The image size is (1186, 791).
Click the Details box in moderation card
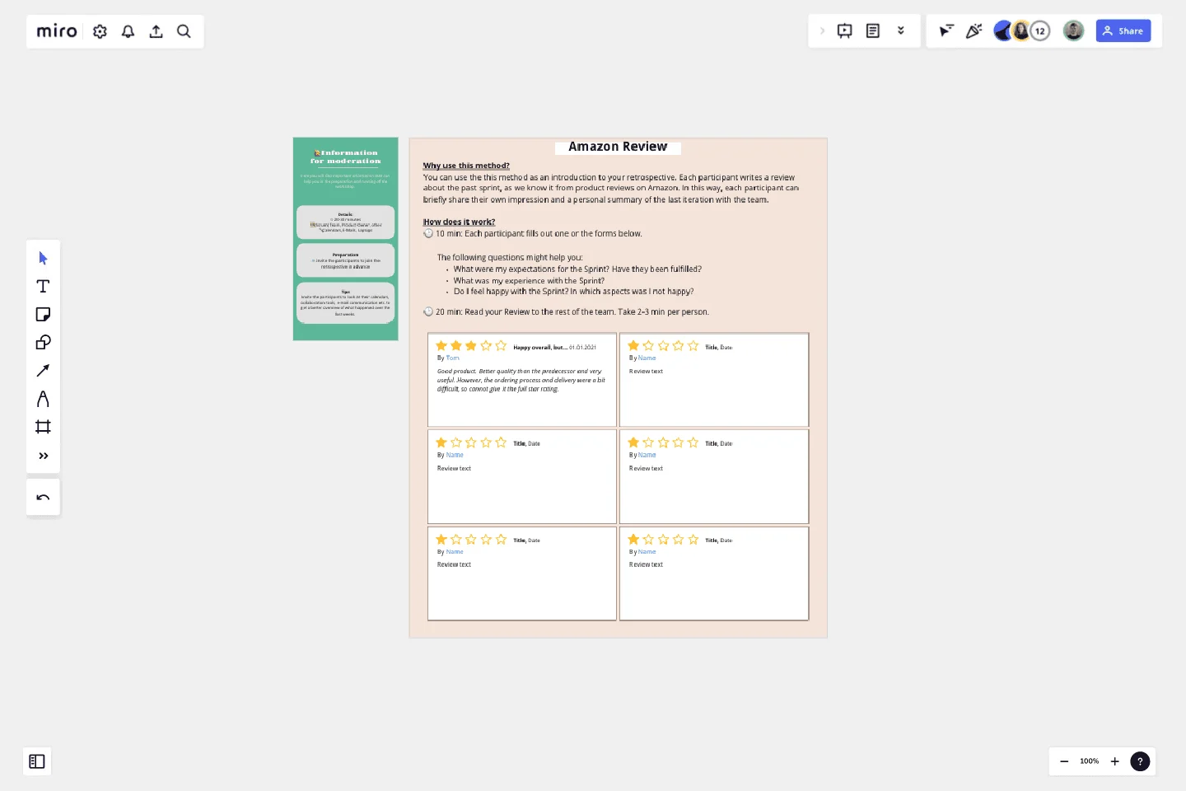point(346,222)
